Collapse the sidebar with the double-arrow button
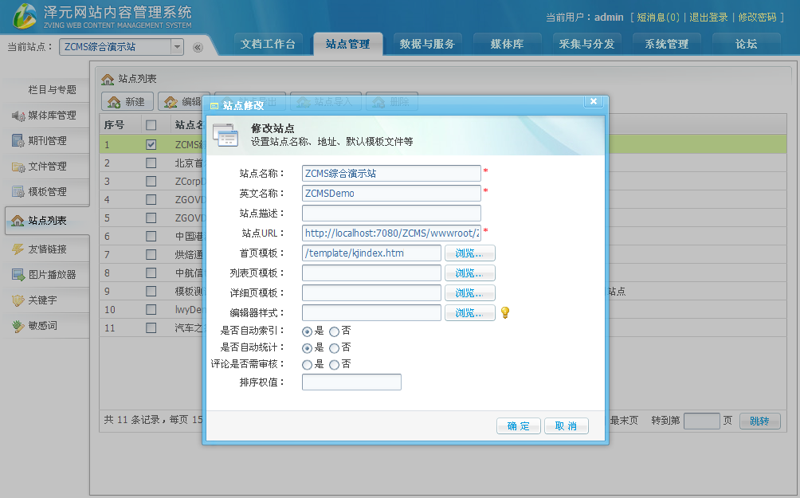The height and width of the screenshot is (498, 800). tap(198, 48)
